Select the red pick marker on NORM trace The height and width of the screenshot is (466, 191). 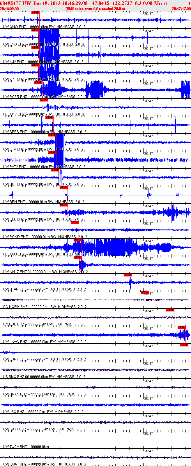point(145,292)
